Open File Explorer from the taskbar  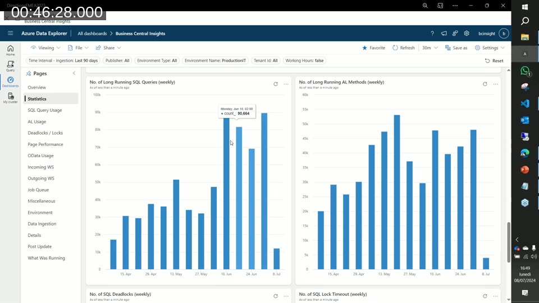(x=525, y=37)
